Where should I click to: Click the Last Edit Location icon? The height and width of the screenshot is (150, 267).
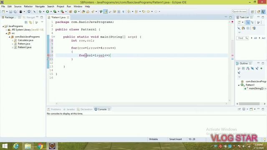144,12
